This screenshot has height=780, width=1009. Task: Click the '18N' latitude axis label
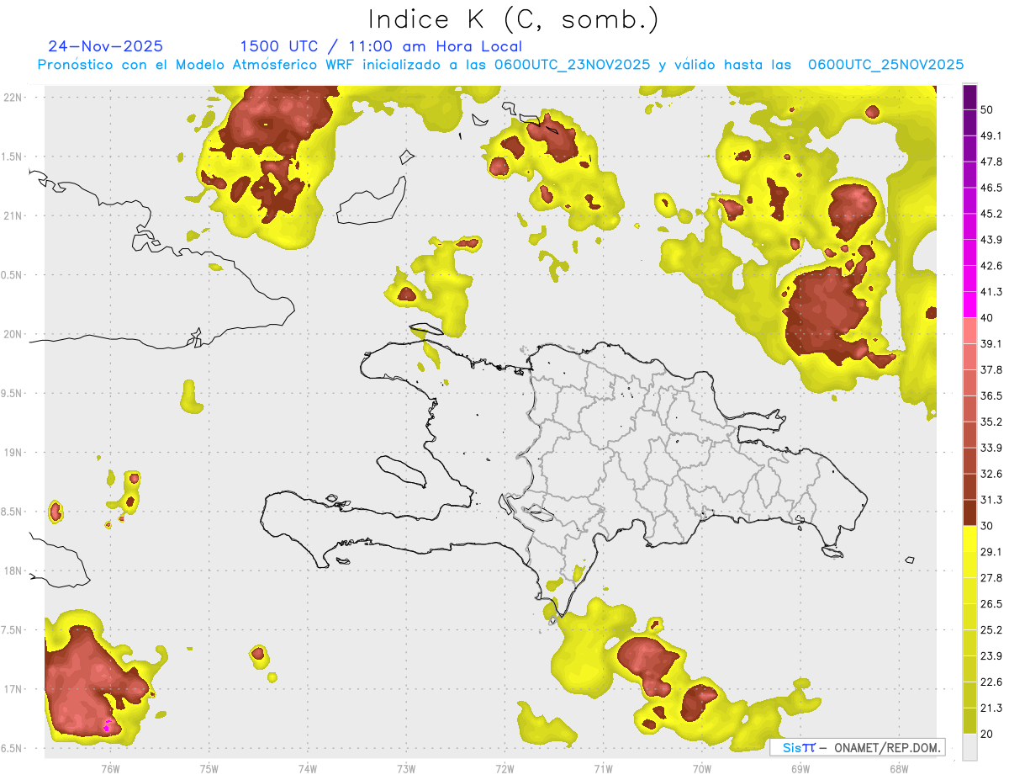[x=13, y=571]
